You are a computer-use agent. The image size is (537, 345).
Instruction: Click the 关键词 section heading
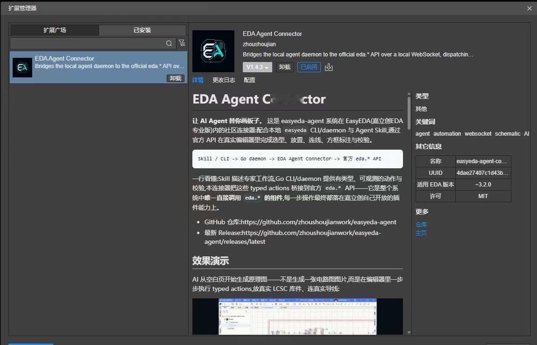(x=425, y=122)
